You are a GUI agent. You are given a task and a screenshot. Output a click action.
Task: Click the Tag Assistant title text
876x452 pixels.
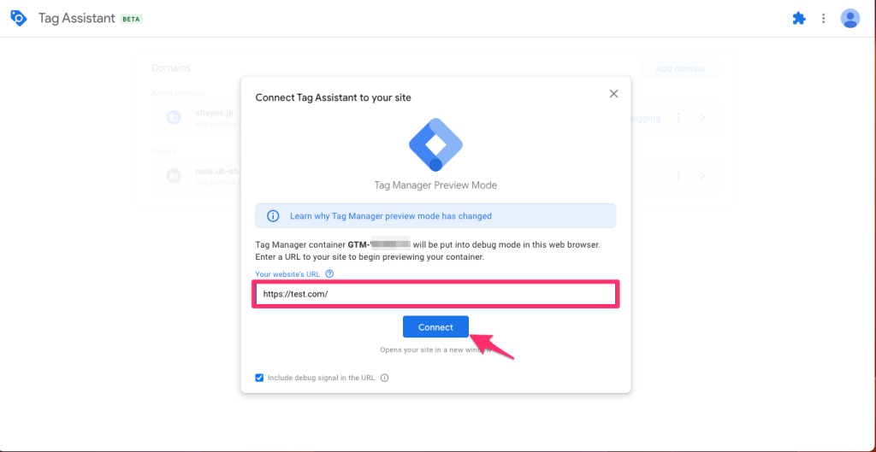(x=76, y=19)
